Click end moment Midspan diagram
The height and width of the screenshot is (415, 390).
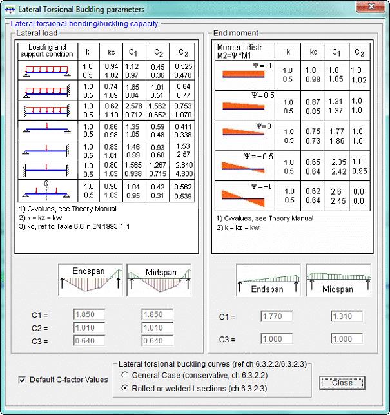tap(338, 280)
